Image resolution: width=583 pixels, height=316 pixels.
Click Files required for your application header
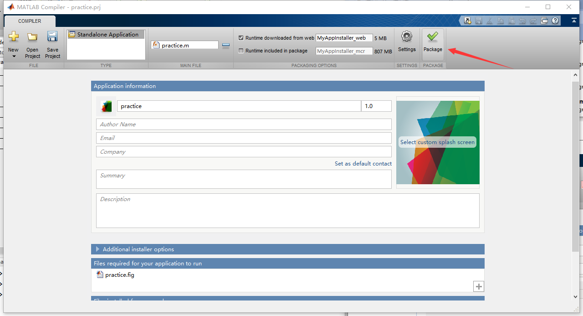288,264
